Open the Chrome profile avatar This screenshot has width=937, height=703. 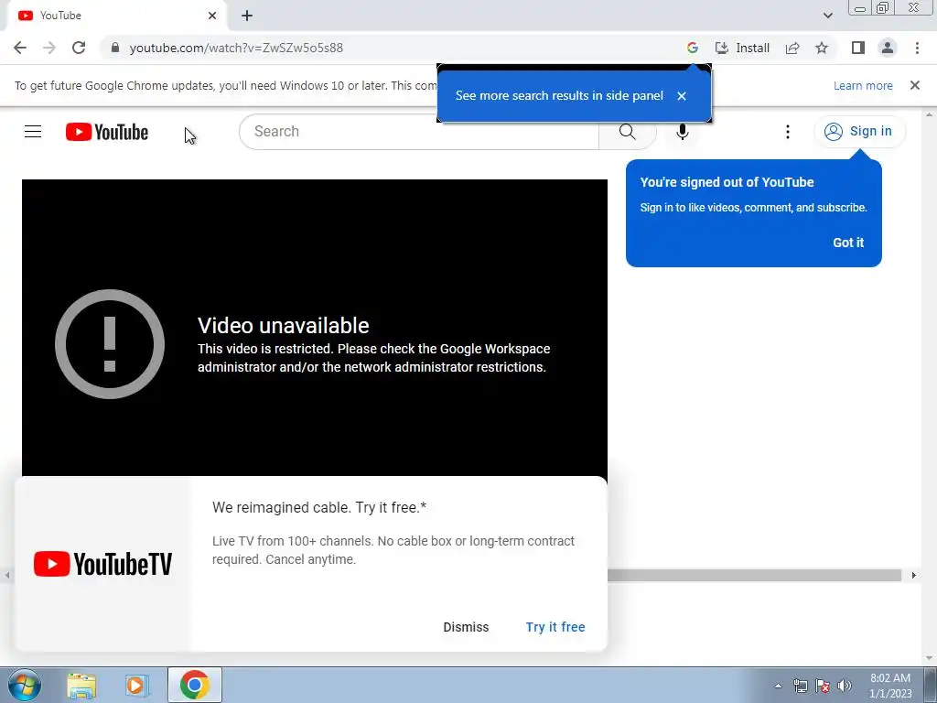coord(888,48)
